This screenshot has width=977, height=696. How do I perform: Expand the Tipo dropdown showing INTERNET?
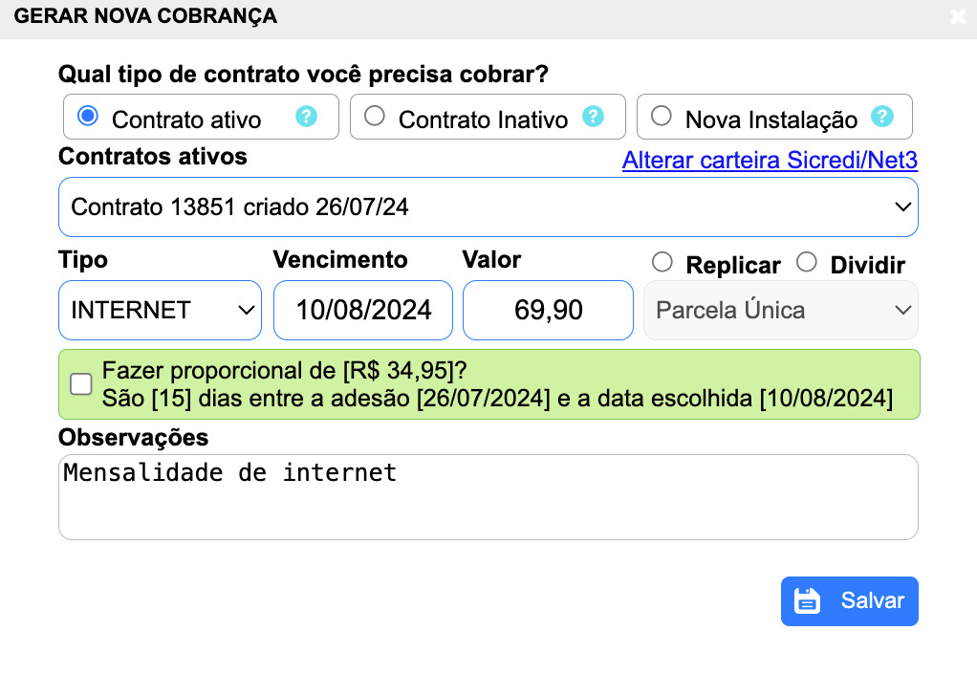click(x=160, y=310)
